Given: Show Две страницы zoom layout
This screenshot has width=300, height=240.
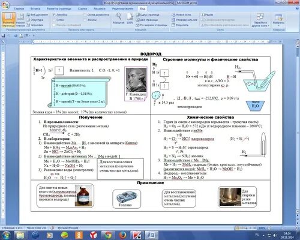Looking at the screenshot, I should click(x=147, y=20).
